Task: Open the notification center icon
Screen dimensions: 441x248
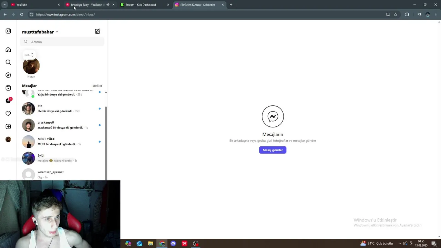Action: 434,244
